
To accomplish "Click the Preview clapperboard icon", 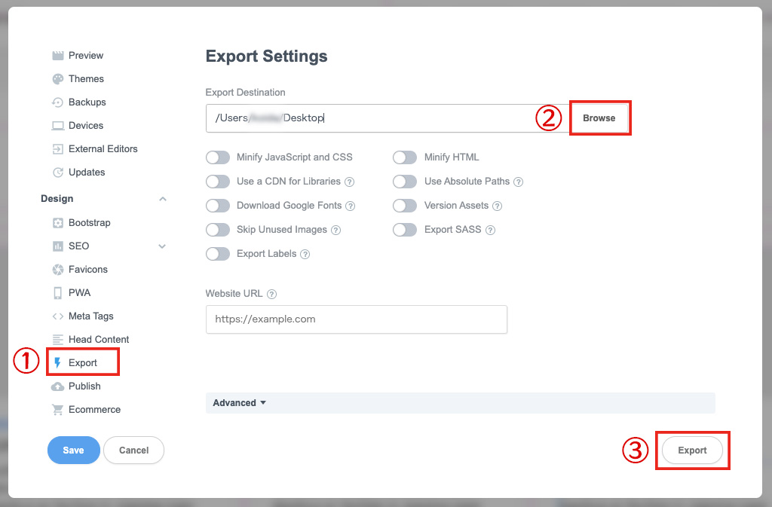I will (57, 56).
